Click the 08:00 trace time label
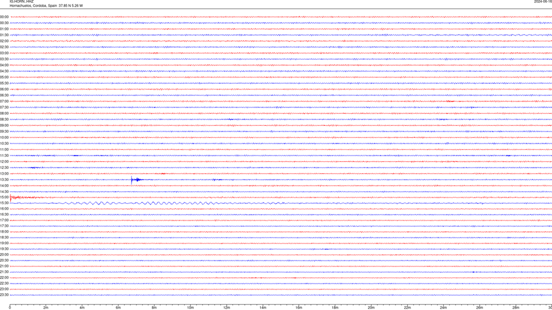The width and height of the screenshot is (552, 310). pyautogui.click(x=4, y=113)
